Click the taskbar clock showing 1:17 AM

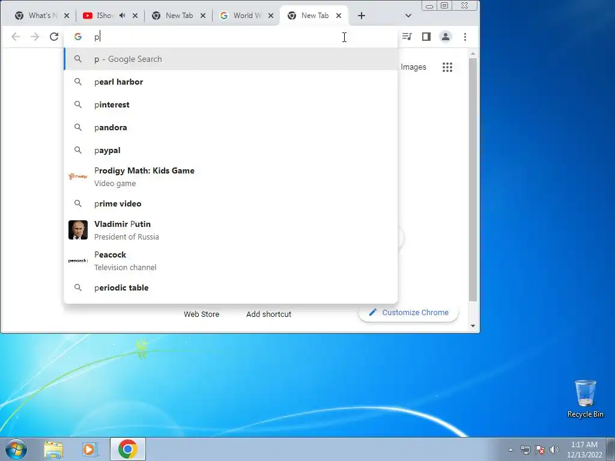pos(584,450)
